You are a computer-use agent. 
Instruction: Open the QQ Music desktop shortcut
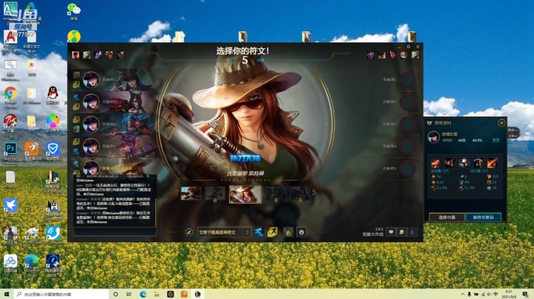74,36
